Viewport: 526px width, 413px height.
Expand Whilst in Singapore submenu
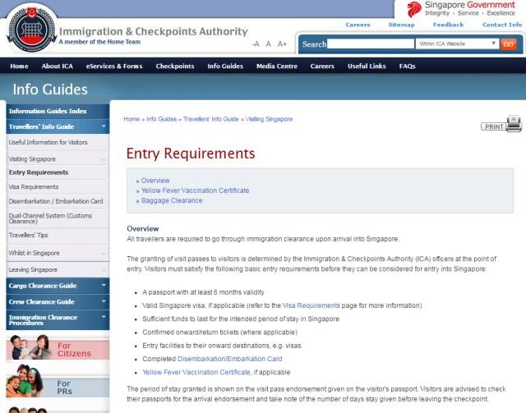click(x=104, y=253)
